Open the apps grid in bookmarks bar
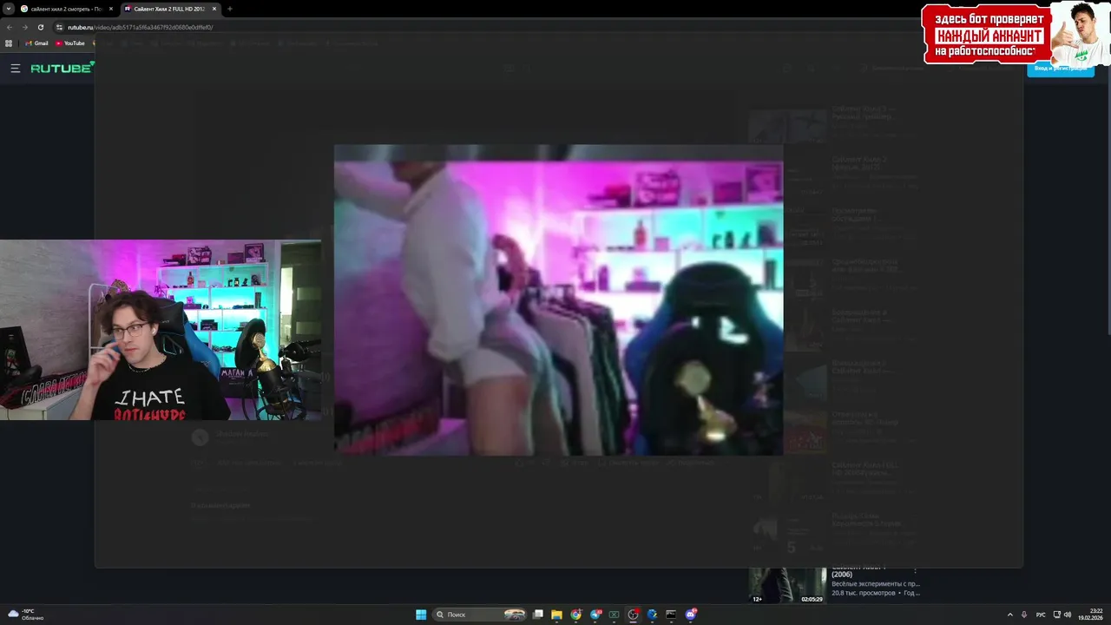Image resolution: width=1111 pixels, height=625 pixels. 9,43
